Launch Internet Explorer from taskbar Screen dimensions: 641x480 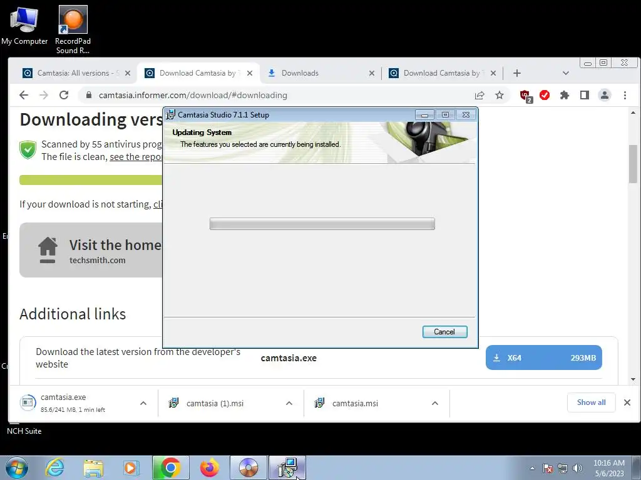point(55,467)
